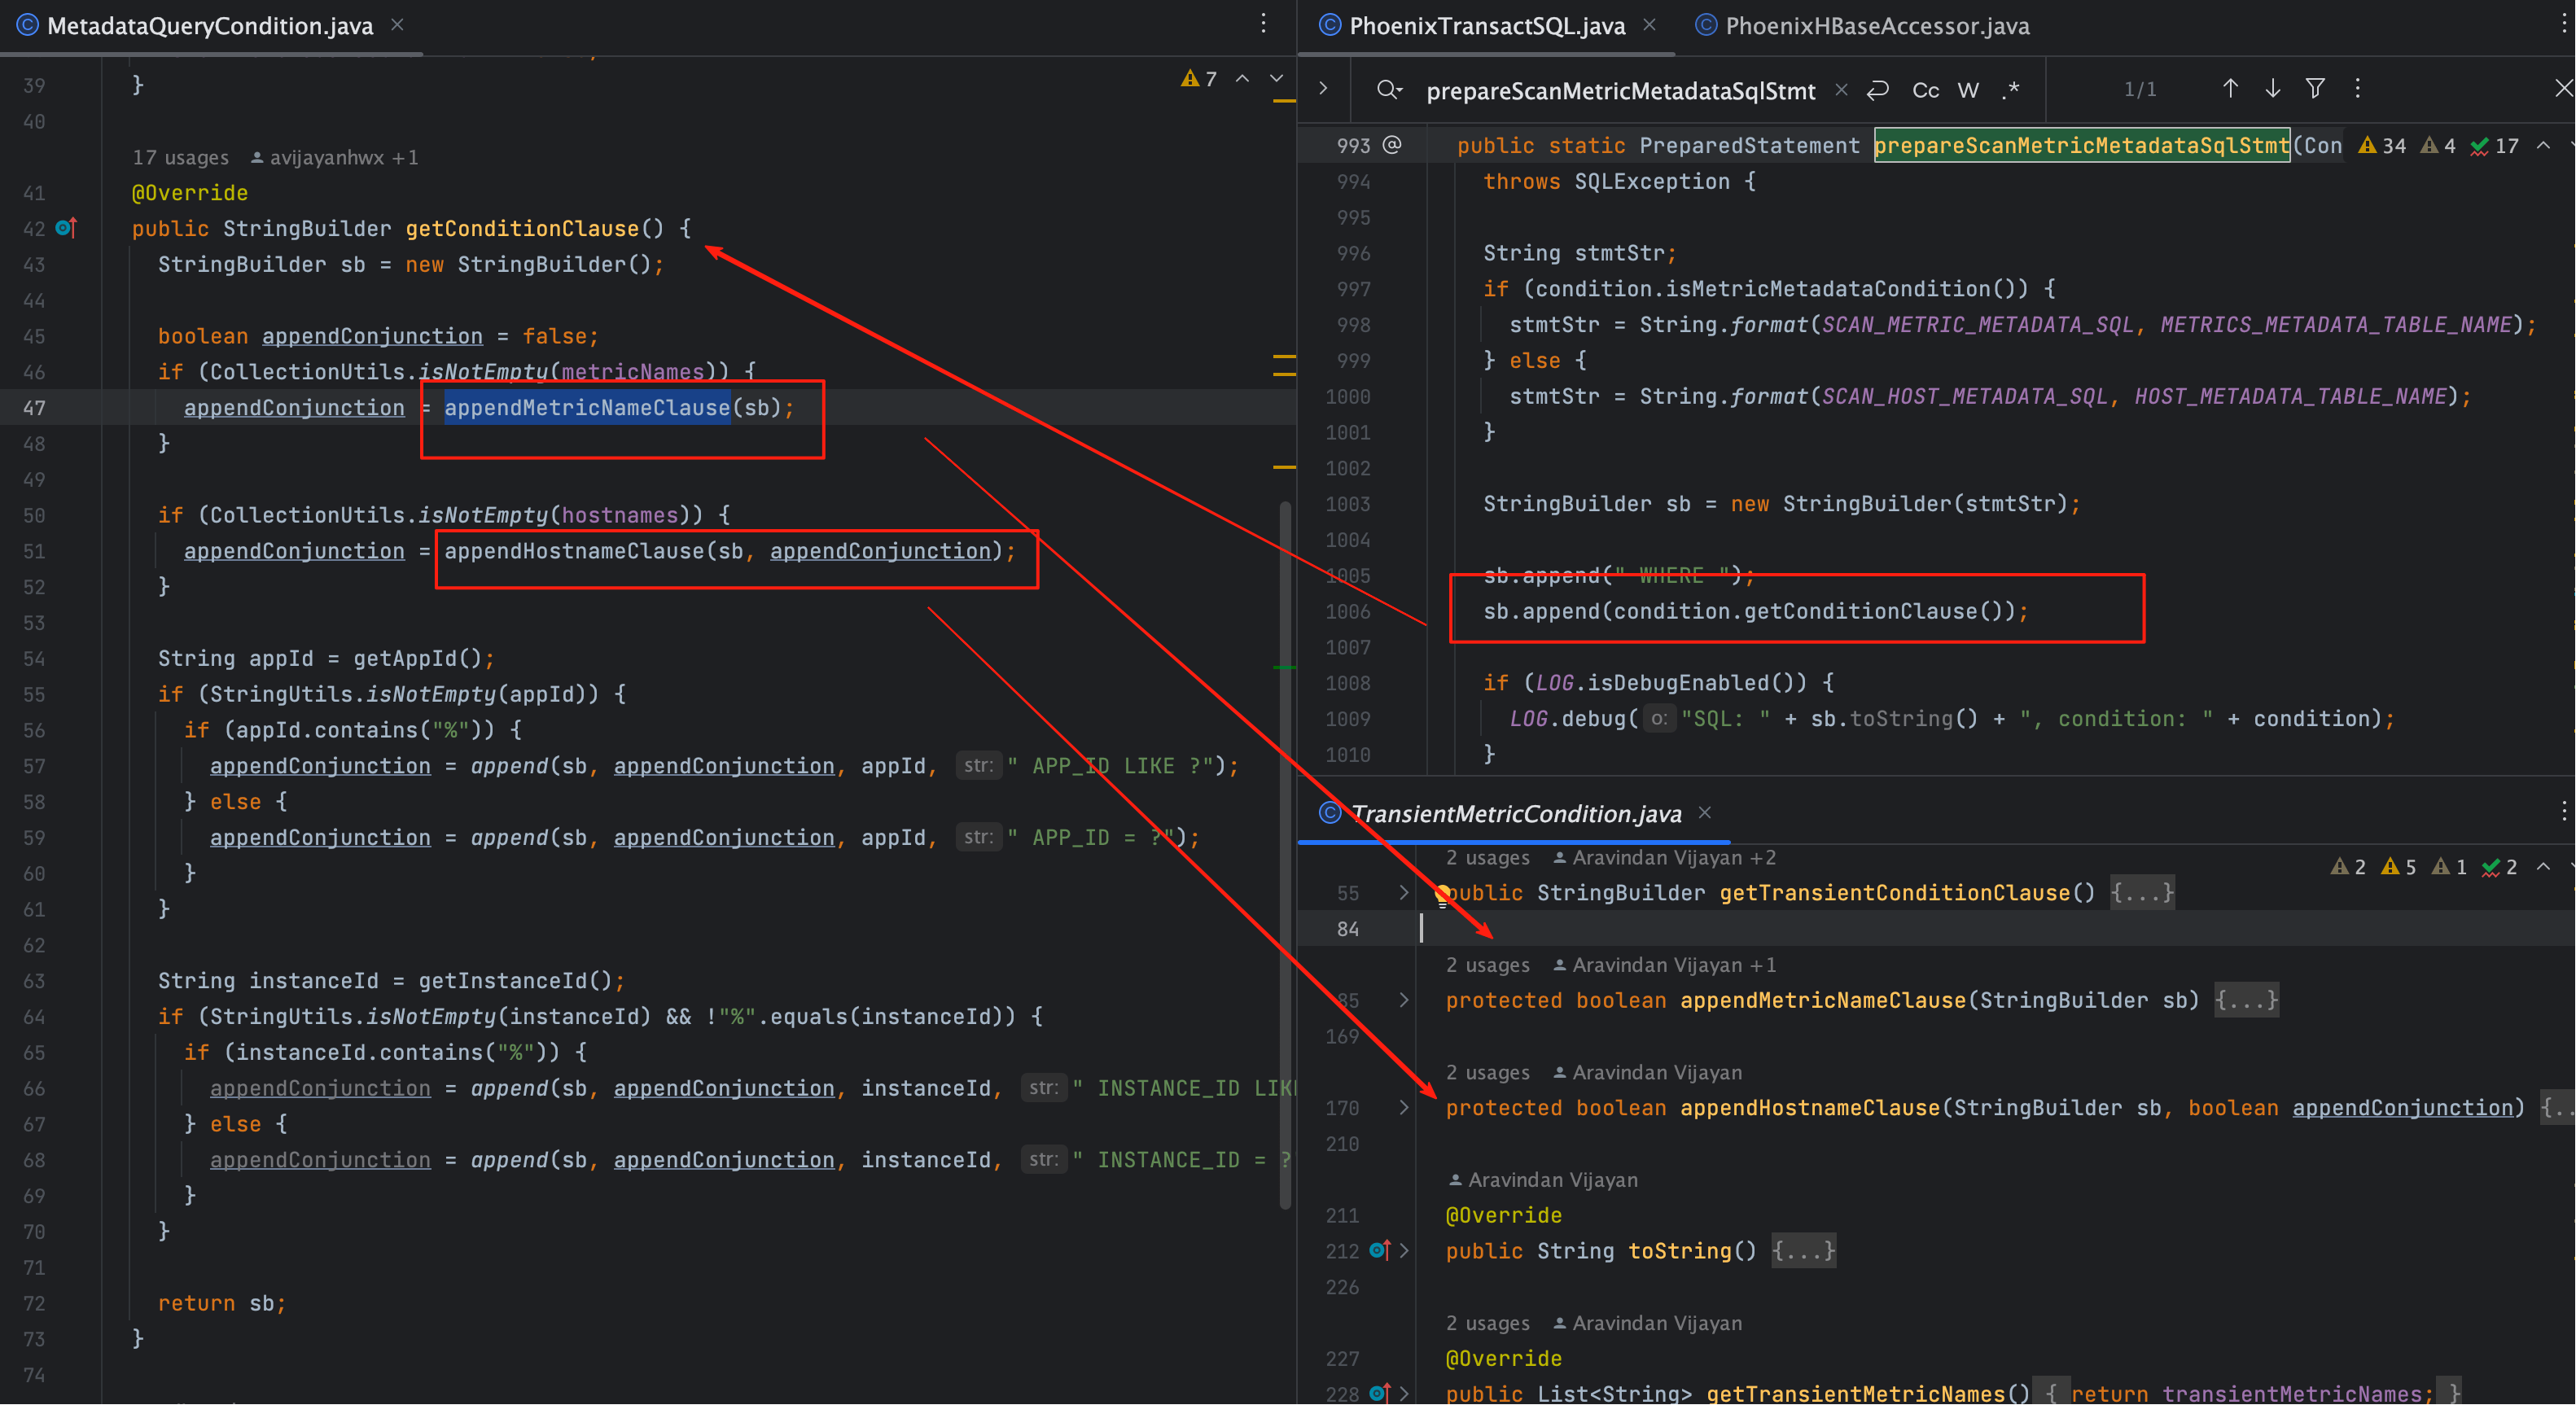Click the 2 typos indicator in TransientMetricCondition
Viewport: 2576px width, 1405px height.
(2499, 867)
